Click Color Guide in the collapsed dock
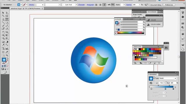This screenshot has width=186, height=104. 154,24
